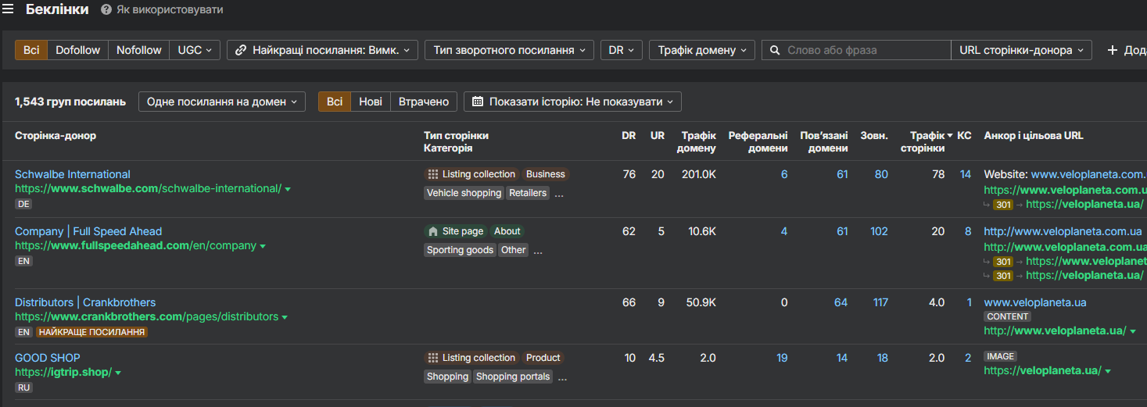The width and height of the screenshot is (1147, 407).
Task: Click the plus icon next to Дод
Action: (1113, 50)
